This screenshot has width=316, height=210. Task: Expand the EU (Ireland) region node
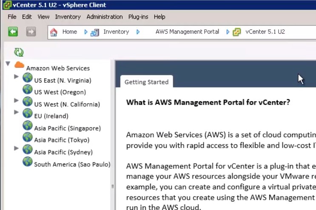pos(16,112)
